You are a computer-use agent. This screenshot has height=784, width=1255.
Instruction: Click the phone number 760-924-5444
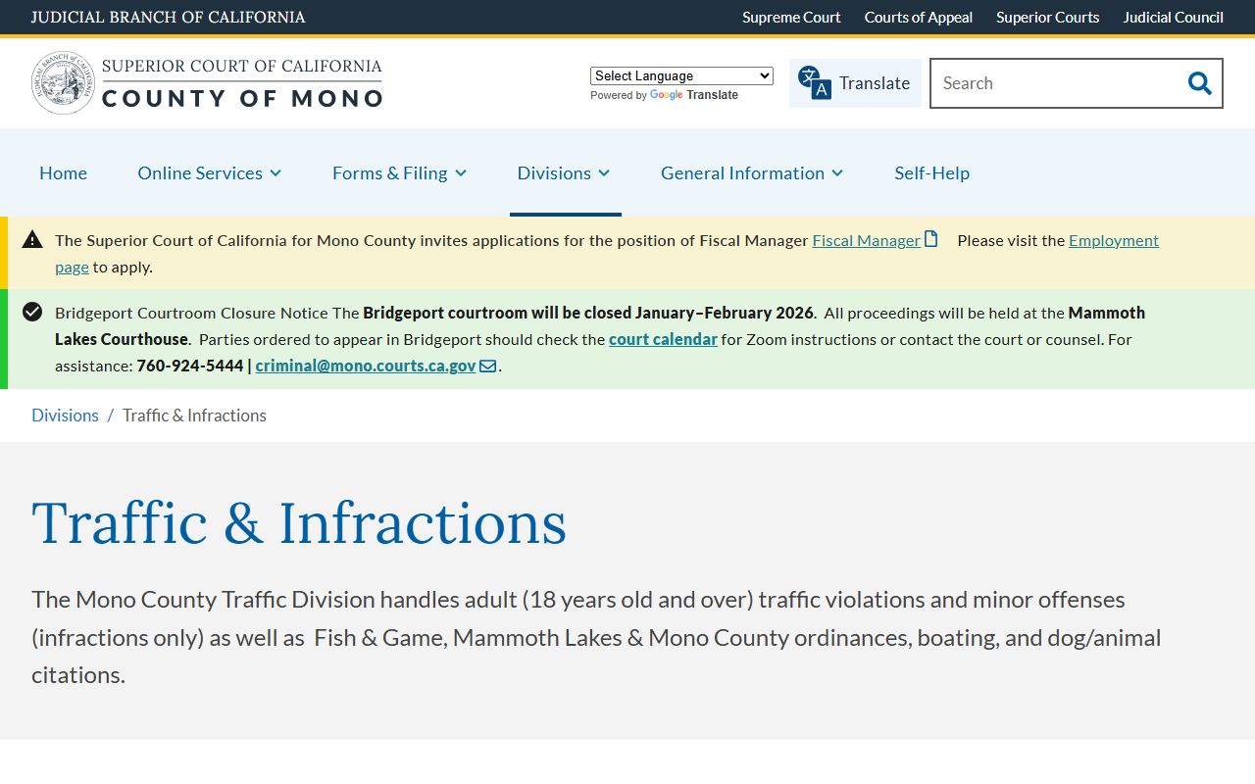click(x=190, y=366)
